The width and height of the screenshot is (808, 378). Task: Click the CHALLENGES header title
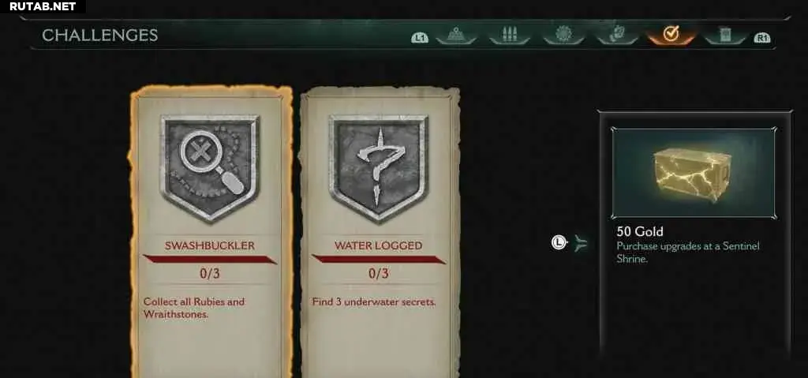[99, 35]
